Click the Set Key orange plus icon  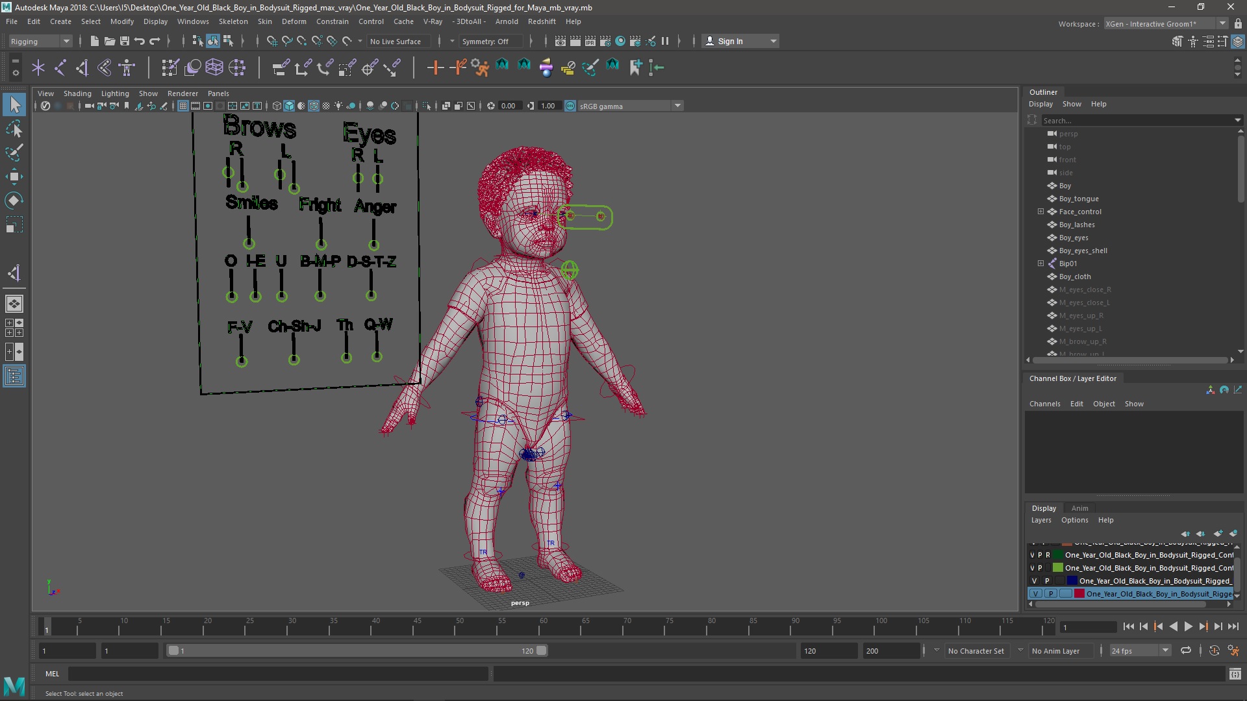[435, 68]
